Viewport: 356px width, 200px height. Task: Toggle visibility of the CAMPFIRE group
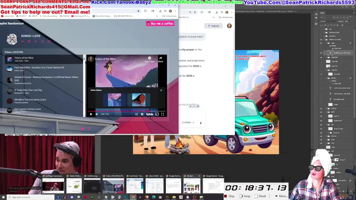[x=321, y=57]
